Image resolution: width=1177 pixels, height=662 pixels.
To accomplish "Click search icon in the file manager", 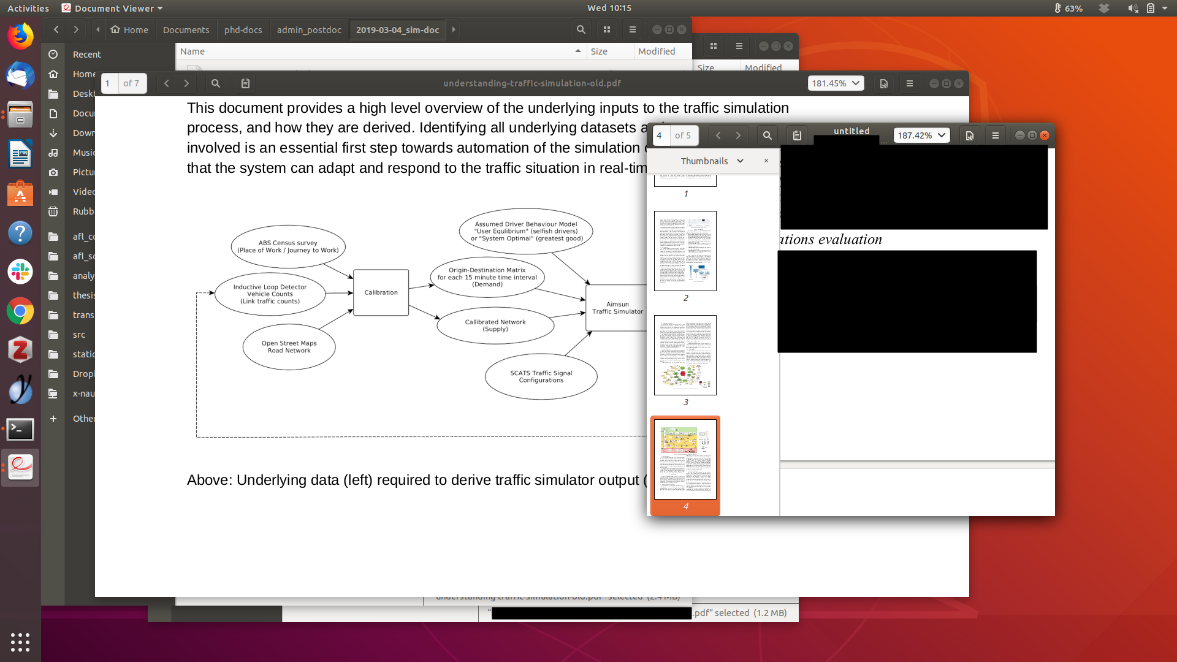I will pyautogui.click(x=581, y=29).
